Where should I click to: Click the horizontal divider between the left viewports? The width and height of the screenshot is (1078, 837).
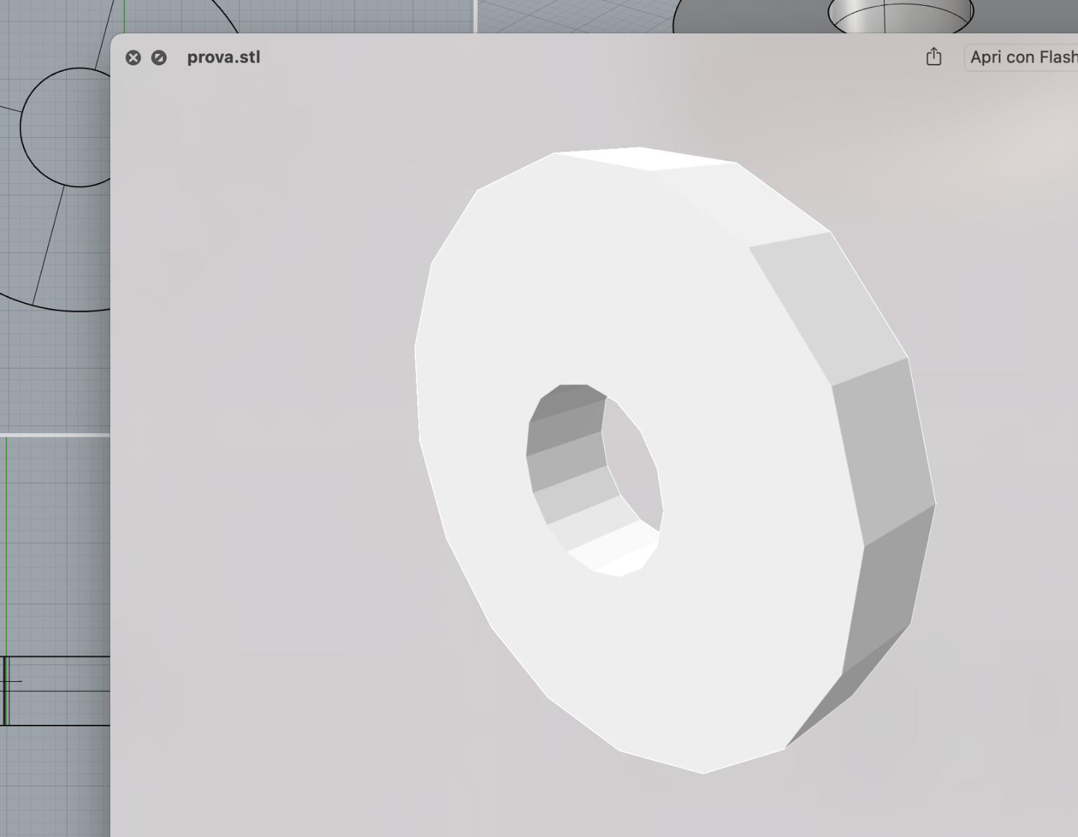[55, 435]
